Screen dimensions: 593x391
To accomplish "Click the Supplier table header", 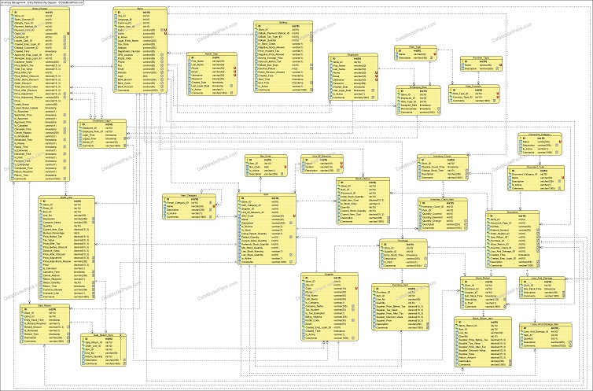I will click(330, 274).
